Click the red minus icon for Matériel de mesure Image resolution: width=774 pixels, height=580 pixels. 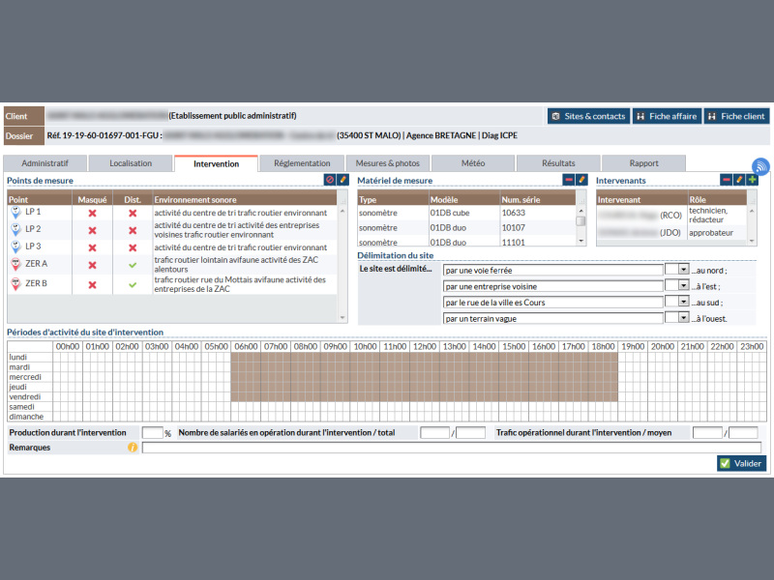pos(569,180)
